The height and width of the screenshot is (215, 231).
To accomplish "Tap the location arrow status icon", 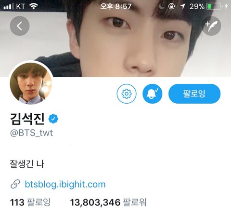I will click(182, 6).
